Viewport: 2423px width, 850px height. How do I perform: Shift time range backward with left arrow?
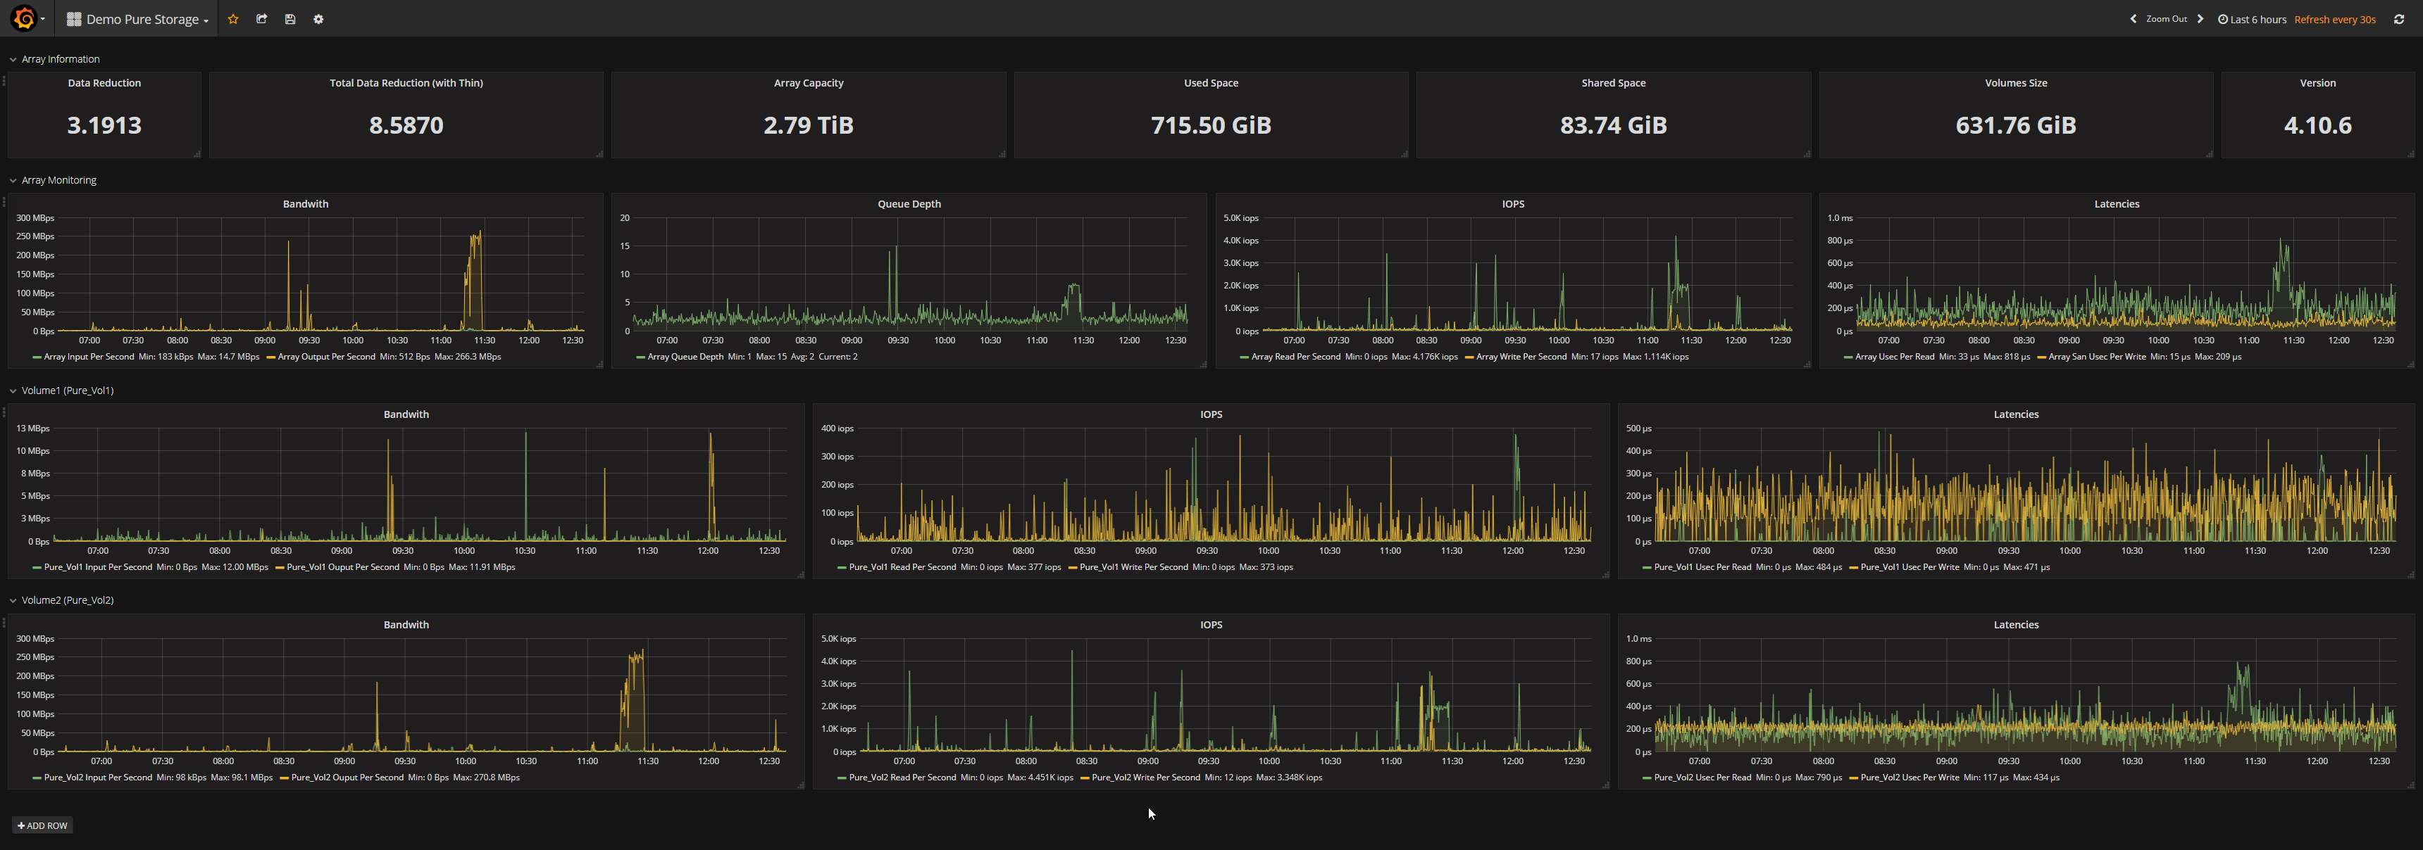point(2134,19)
